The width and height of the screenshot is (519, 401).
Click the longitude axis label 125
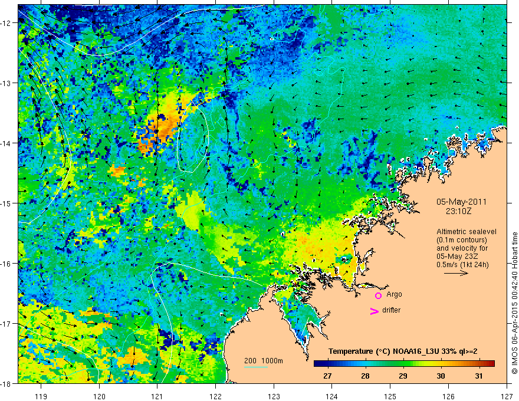tap(390, 396)
